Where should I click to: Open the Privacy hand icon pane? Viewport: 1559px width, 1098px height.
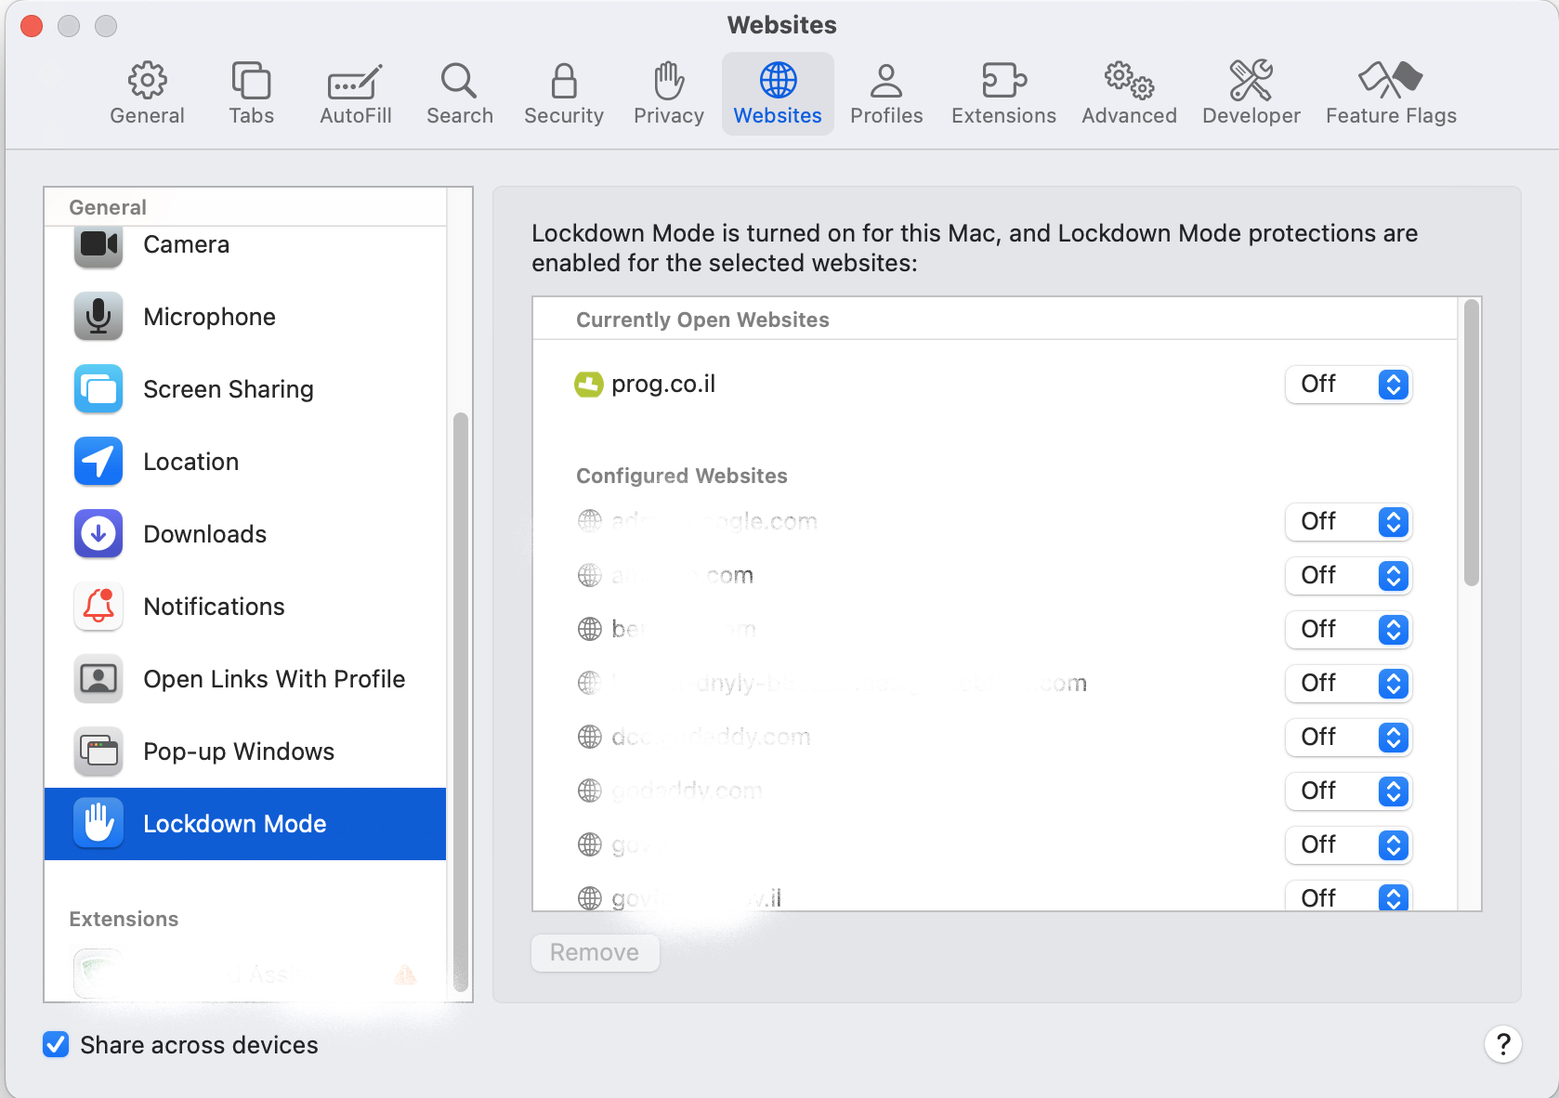coord(668,94)
